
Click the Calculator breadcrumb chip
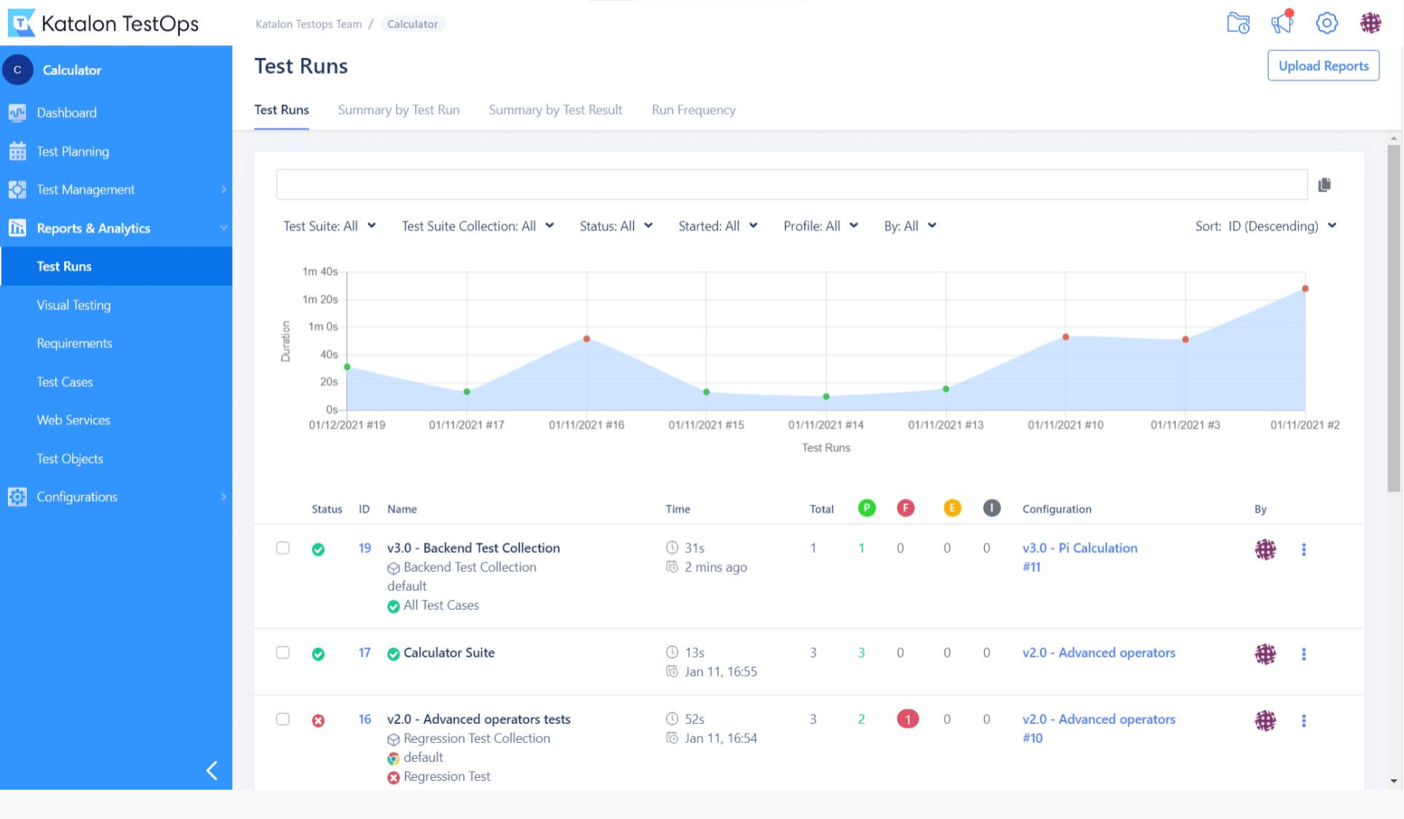tap(412, 24)
